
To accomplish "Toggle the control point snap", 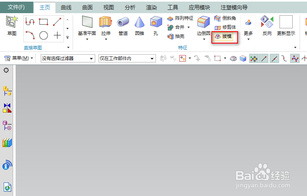I will click(284, 58).
